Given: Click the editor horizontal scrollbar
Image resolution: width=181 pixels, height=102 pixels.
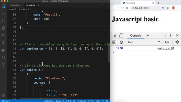Looking at the screenshot, I should tap(43, 99).
